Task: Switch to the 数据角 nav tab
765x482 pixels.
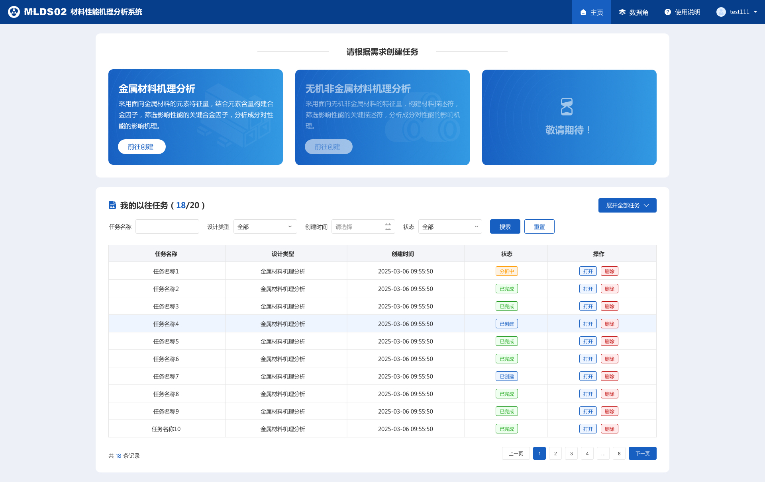Action: pos(634,12)
